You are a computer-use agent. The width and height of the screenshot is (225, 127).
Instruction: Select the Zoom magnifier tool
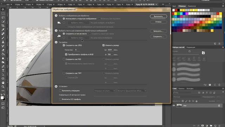(x=3, y=87)
